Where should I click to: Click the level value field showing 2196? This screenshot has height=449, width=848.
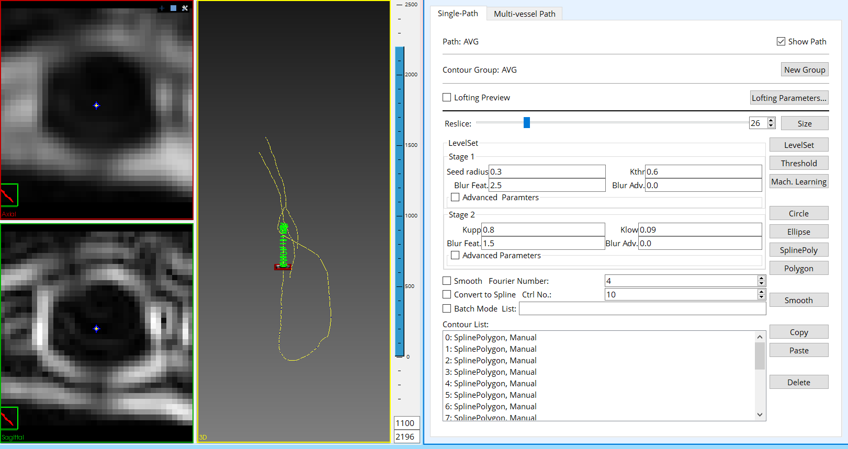(406, 436)
